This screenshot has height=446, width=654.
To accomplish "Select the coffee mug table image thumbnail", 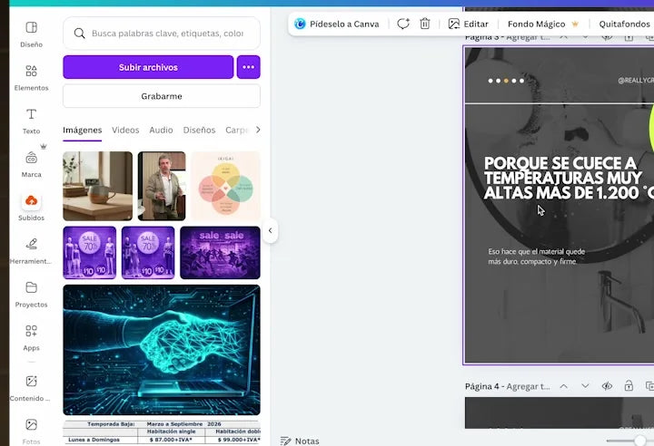I will (97, 186).
